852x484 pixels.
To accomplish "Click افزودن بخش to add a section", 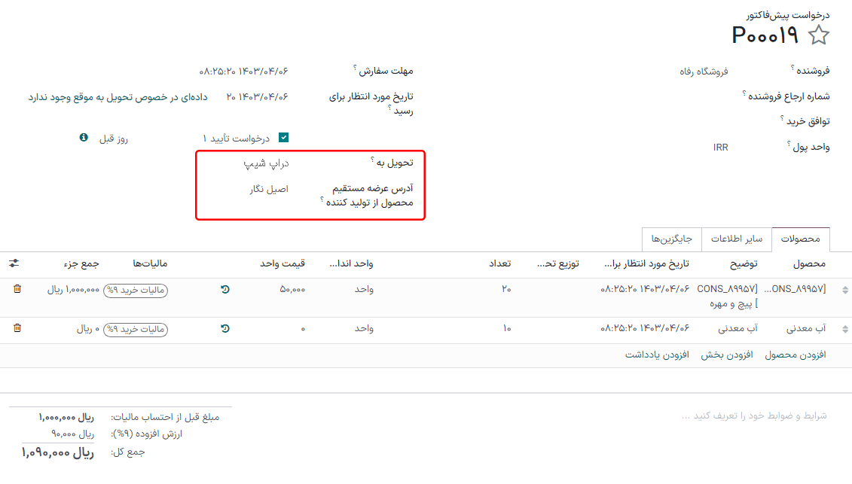I will (x=727, y=355).
